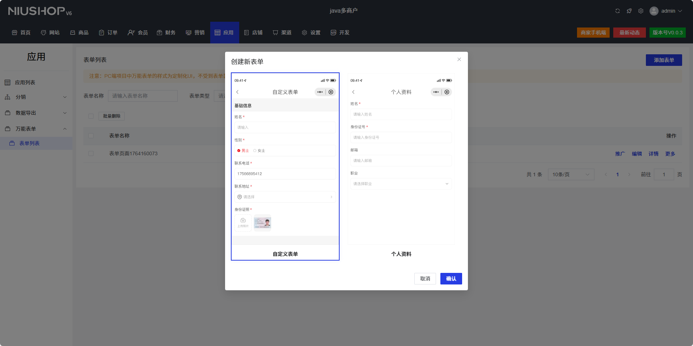Image resolution: width=693 pixels, height=346 pixels.
Task: Tick checkbox for 表单页面1764160073 row
Action: [x=91, y=153]
